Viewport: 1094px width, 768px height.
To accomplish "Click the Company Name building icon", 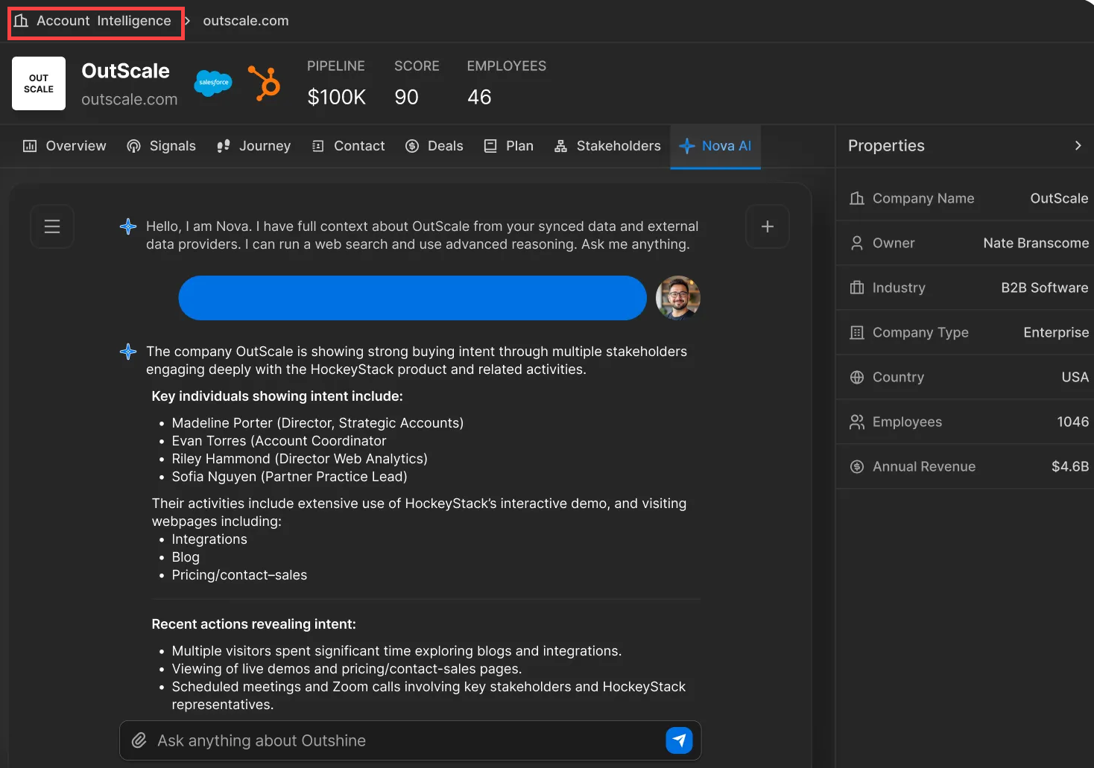I will point(857,198).
